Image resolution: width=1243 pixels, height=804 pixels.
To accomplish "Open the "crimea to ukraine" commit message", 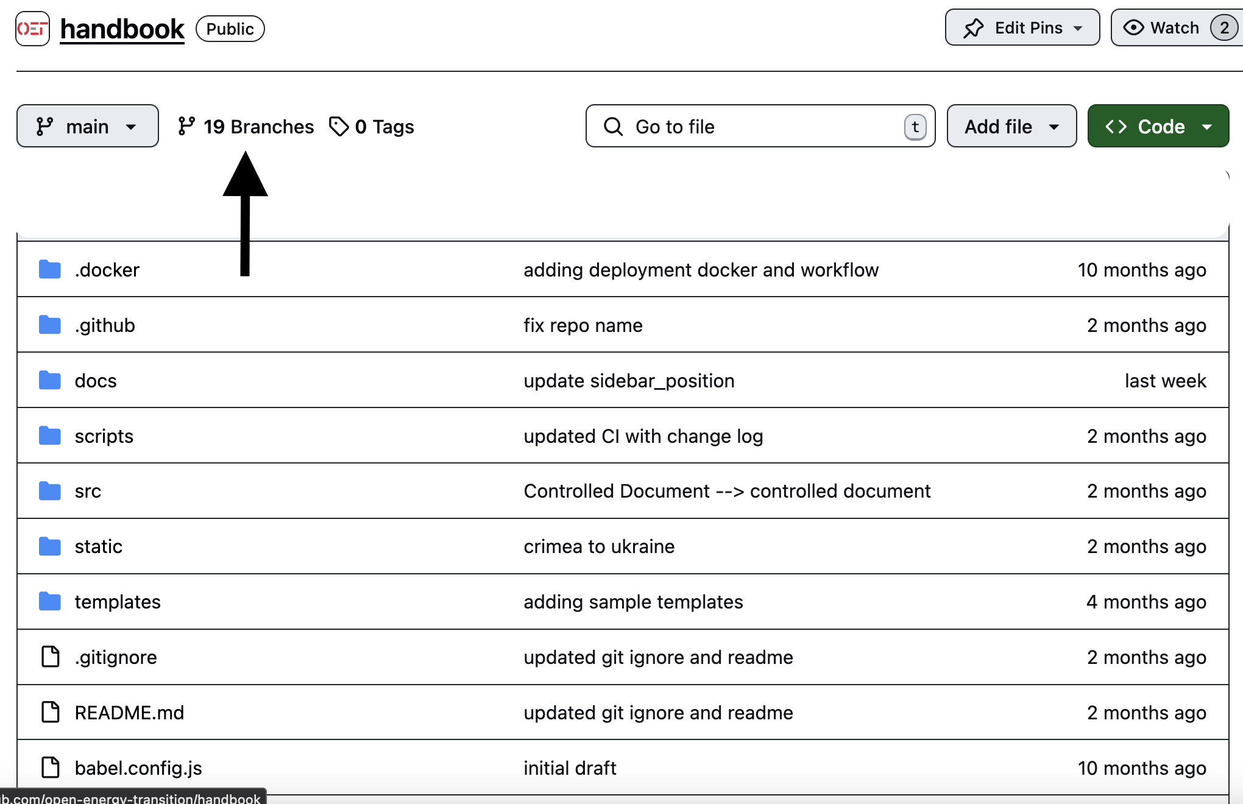I will coord(598,546).
